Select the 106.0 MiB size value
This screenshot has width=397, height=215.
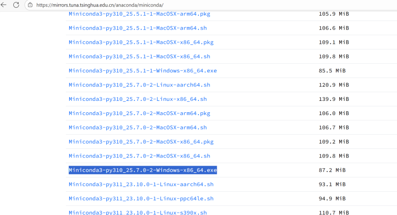pos(334,113)
